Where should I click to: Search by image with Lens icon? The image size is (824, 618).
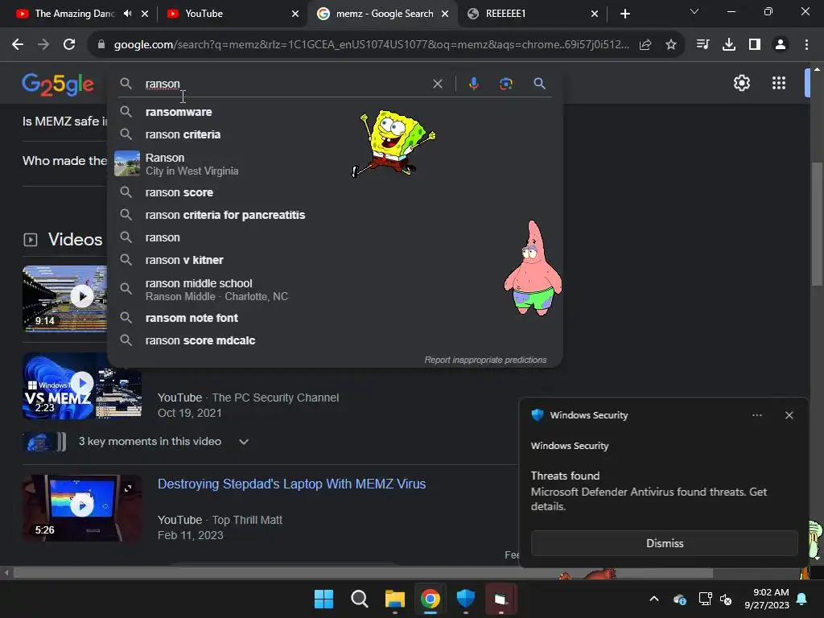pyautogui.click(x=505, y=84)
